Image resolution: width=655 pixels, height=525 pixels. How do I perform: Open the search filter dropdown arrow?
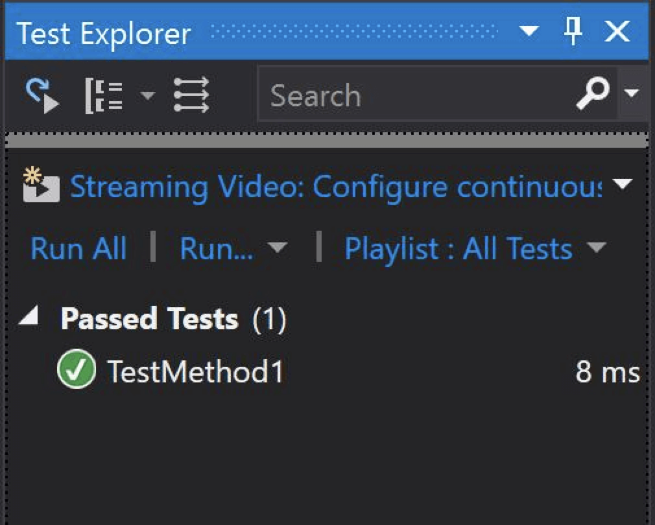(x=631, y=95)
